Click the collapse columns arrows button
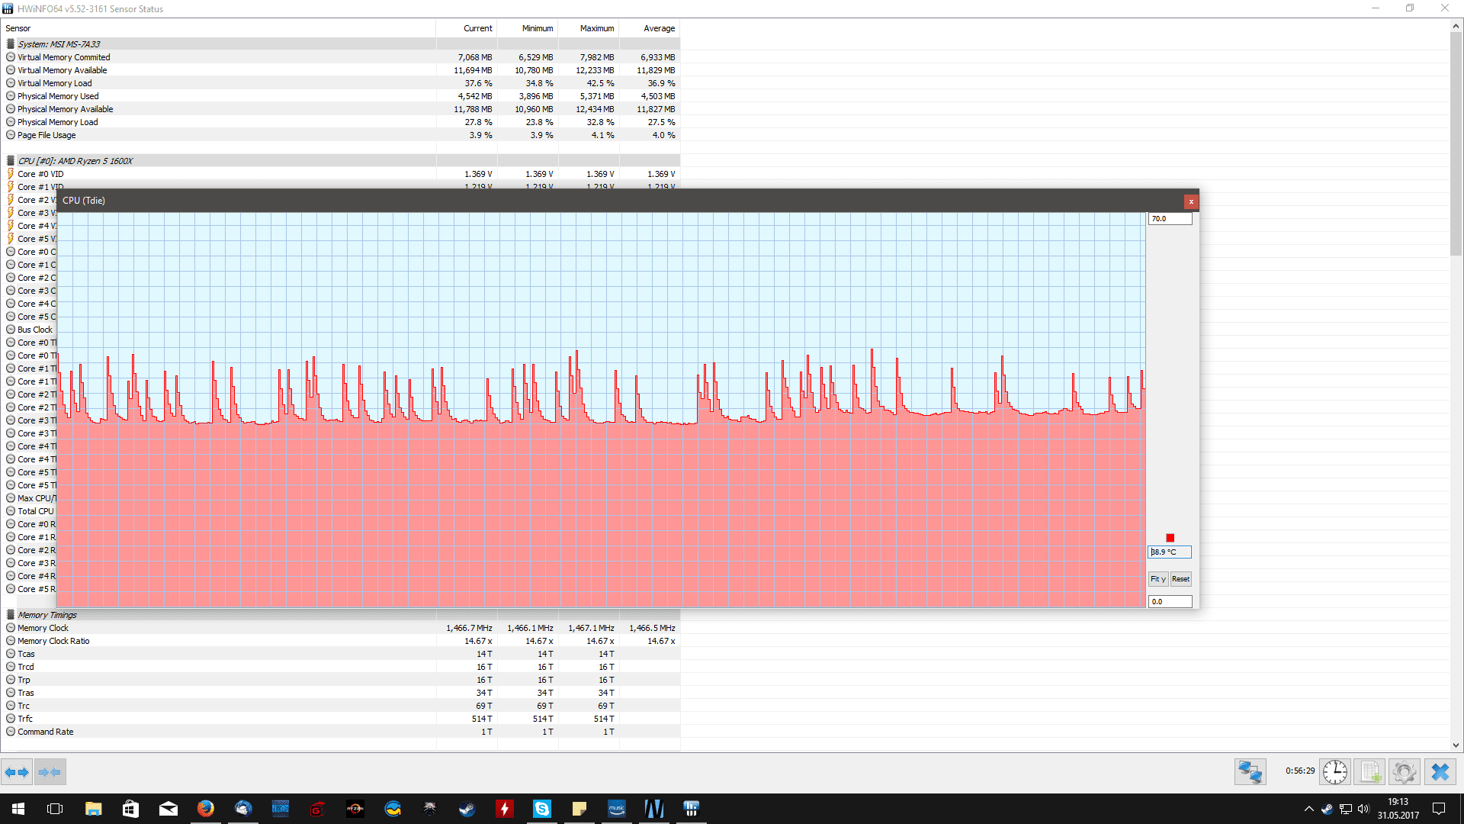The height and width of the screenshot is (824, 1464). 50,772
